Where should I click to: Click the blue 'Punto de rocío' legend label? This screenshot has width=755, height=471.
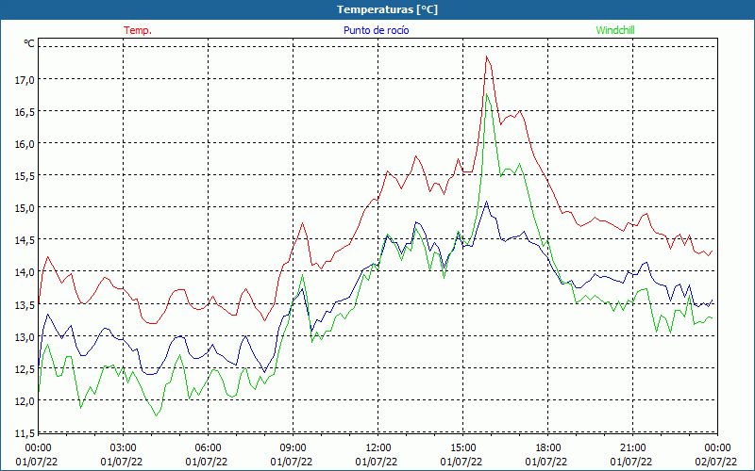[376, 30]
